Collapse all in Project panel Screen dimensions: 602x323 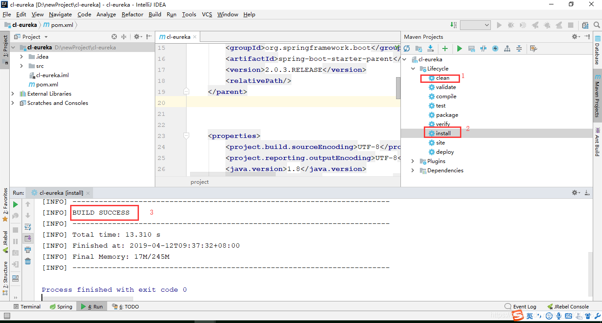(124, 37)
